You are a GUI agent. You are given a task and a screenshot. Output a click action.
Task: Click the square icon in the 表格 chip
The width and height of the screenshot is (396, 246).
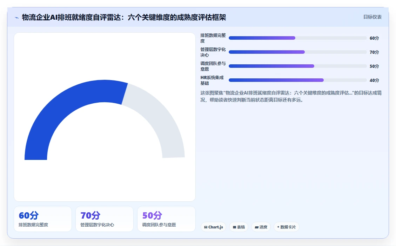[234, 227]
